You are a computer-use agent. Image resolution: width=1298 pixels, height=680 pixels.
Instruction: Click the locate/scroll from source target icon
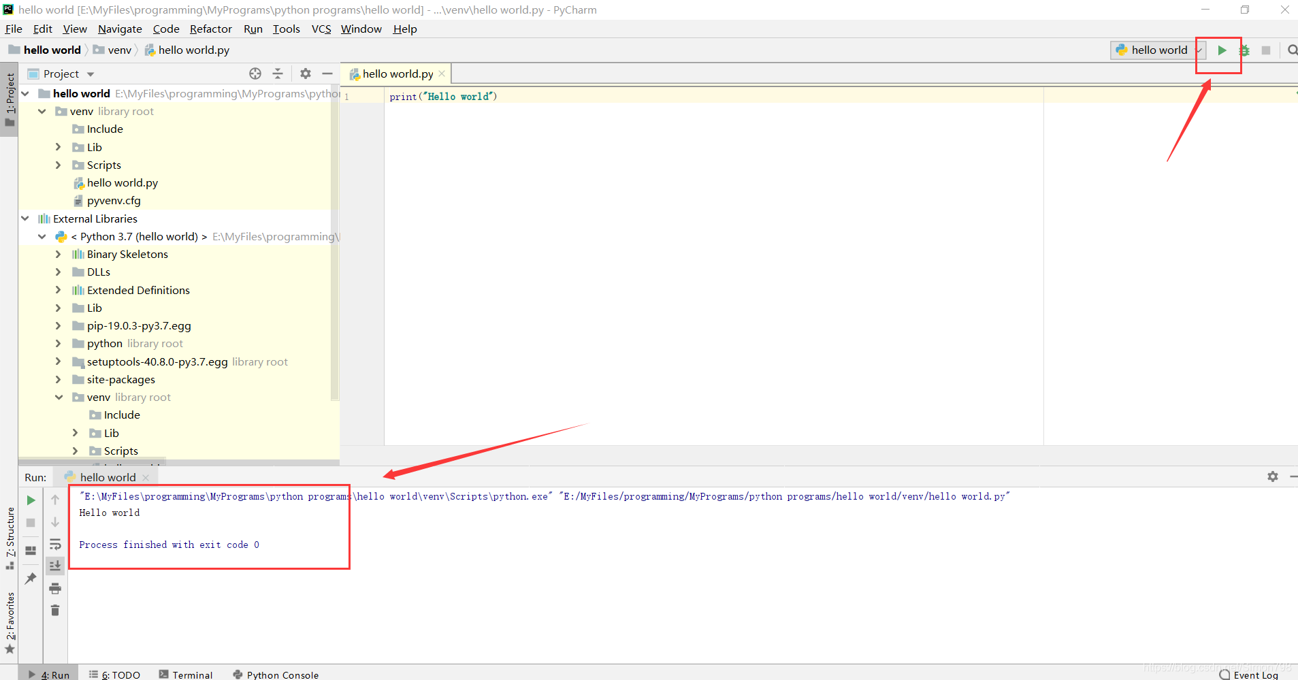coord(255,74)
